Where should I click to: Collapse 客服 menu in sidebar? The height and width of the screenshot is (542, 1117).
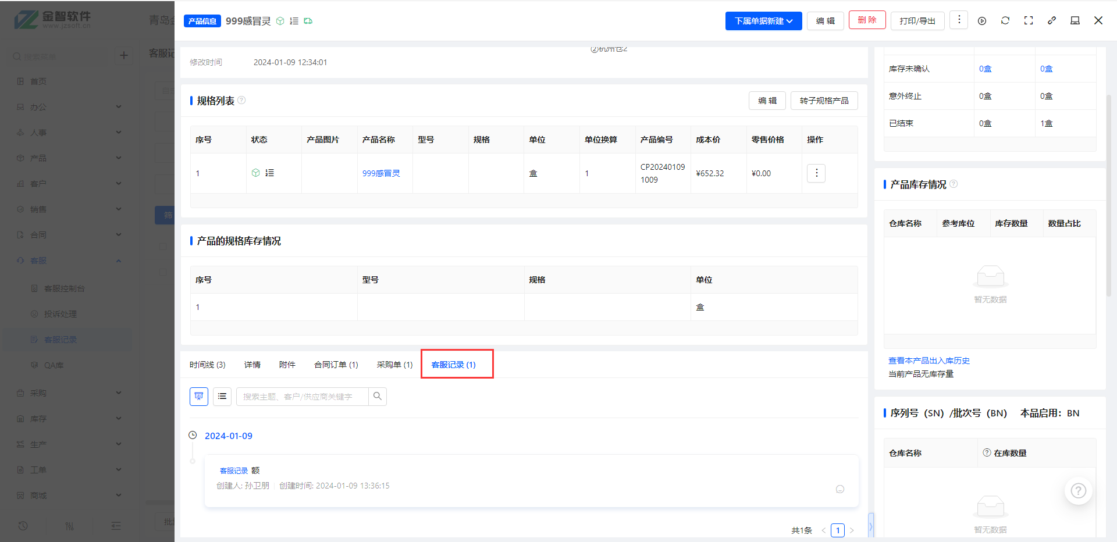click(x=69, y=261)
